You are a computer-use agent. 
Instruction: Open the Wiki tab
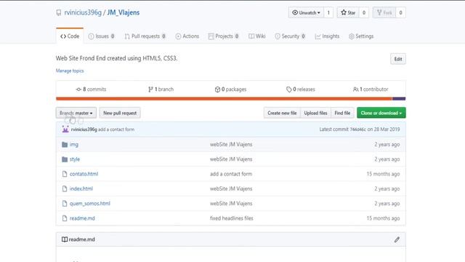(x=256, y=36)
